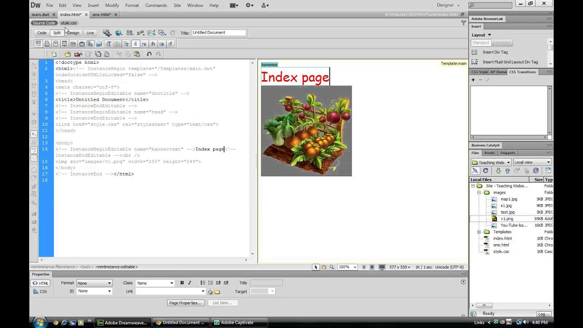Select HTML mode in Properties panel
The image size is (583, 328).
pyautogui.click(x=41, y=283)
